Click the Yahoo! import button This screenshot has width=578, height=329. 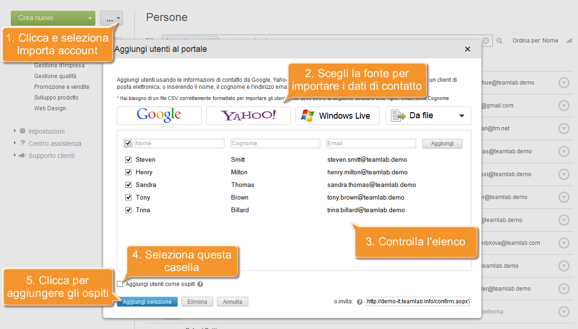pyautogui.click(x=248, y=115)
